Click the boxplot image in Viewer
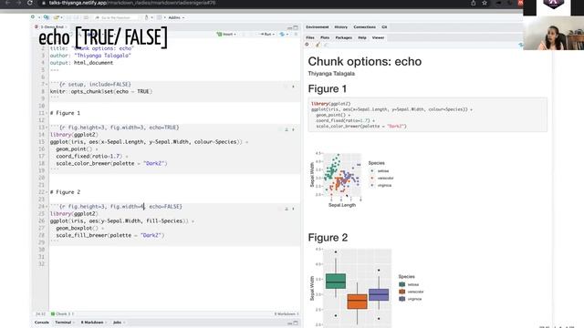Viewport: 584px width, 328px height. [x=367, y=287]
